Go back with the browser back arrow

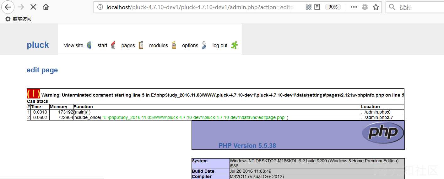[x=8, y=7]
